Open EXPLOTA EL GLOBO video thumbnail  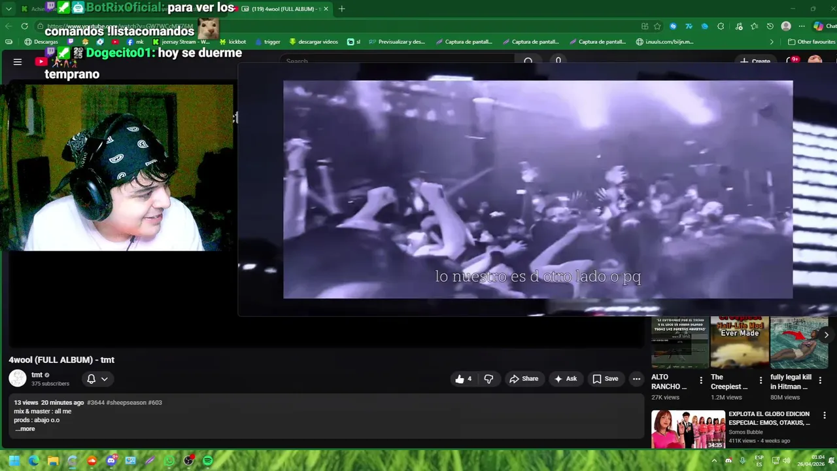pyautogui.click(x=688, y=429)
